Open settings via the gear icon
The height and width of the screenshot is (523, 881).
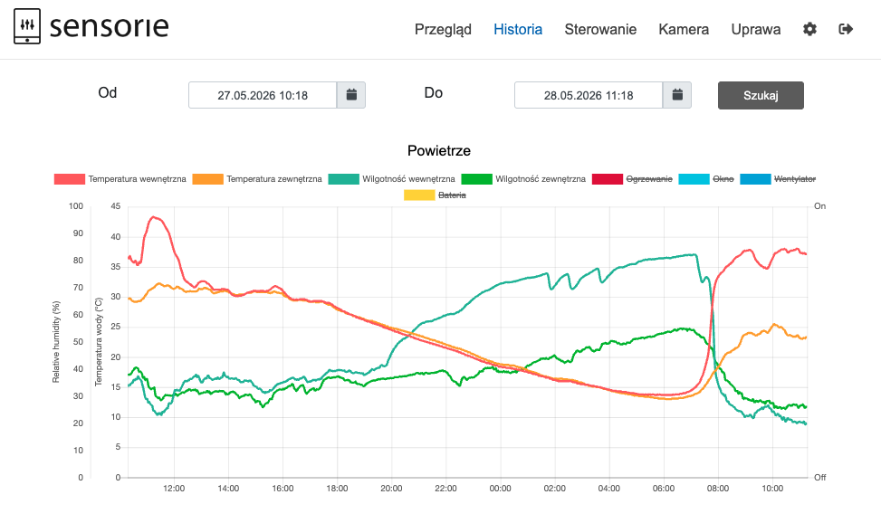click(809, 29)
